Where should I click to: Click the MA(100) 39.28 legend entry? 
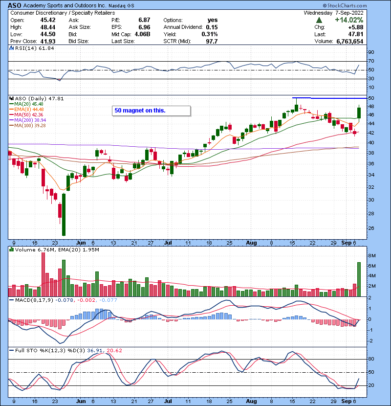click(27, 126)
